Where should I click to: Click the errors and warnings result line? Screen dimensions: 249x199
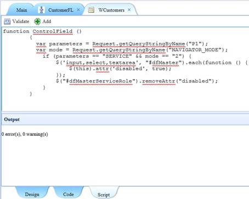pyautogui.click(x=25, y=134)
